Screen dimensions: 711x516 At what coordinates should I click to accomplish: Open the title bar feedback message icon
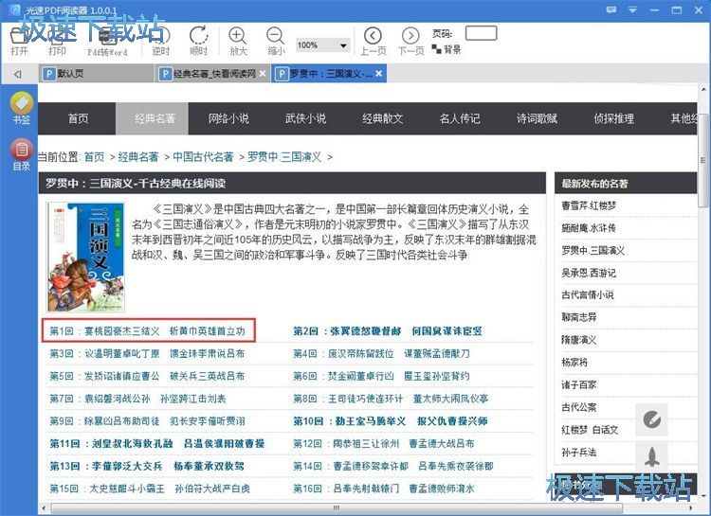pyautogui.click(x=611, y=9)
